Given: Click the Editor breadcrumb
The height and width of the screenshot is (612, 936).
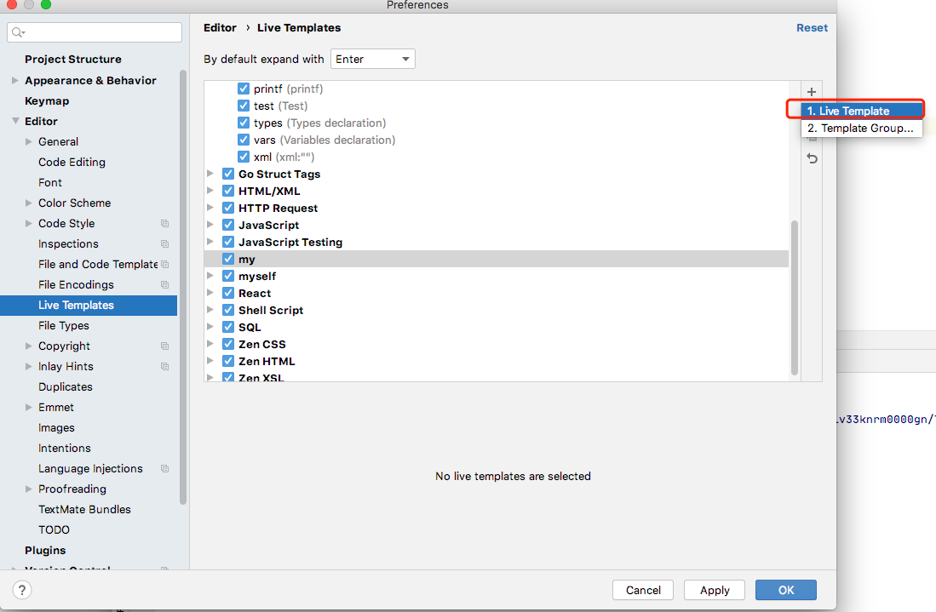Looking at the screenshot, I should 220,28.
